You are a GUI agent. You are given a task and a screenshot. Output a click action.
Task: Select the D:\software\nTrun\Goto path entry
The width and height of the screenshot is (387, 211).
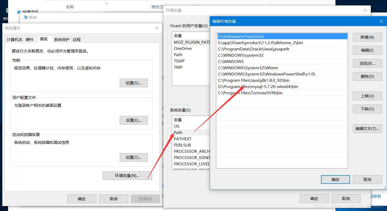coord(282,36)
